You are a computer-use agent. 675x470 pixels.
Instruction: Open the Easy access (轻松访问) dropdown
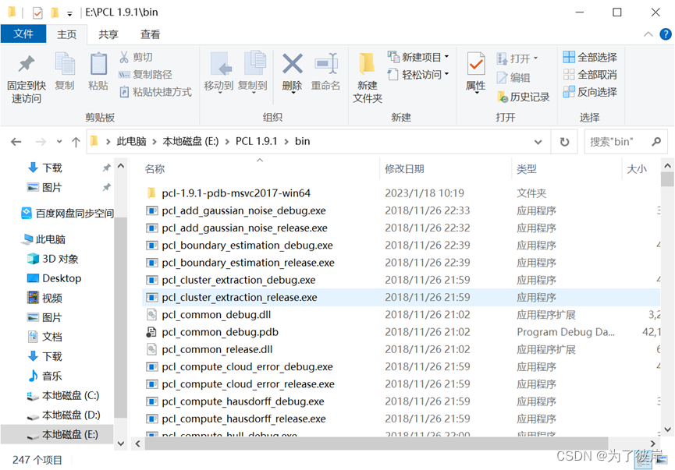click(418, 75)
